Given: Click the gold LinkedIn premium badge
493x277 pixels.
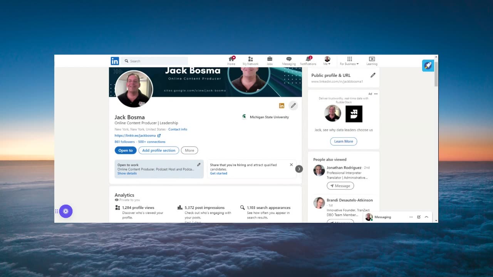Looking at the screenshot, I should click(282, 106).
